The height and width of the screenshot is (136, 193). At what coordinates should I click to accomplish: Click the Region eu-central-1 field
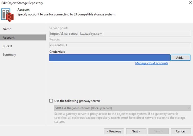(120, 45)
